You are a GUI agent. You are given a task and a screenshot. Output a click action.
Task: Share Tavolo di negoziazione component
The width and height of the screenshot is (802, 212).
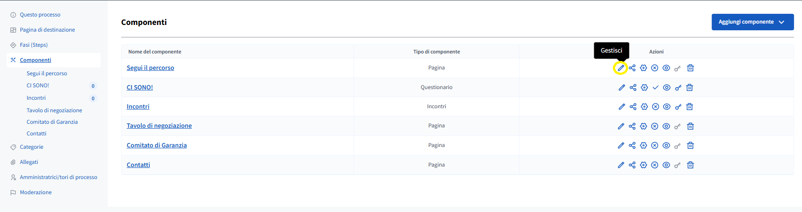(632, 126)
